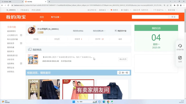Image resolution: width=186 pixels, height=104 pixels.
Task: Open the WeChat icon on taskbar
Action: pyautogui.click(x=112, y=102)
